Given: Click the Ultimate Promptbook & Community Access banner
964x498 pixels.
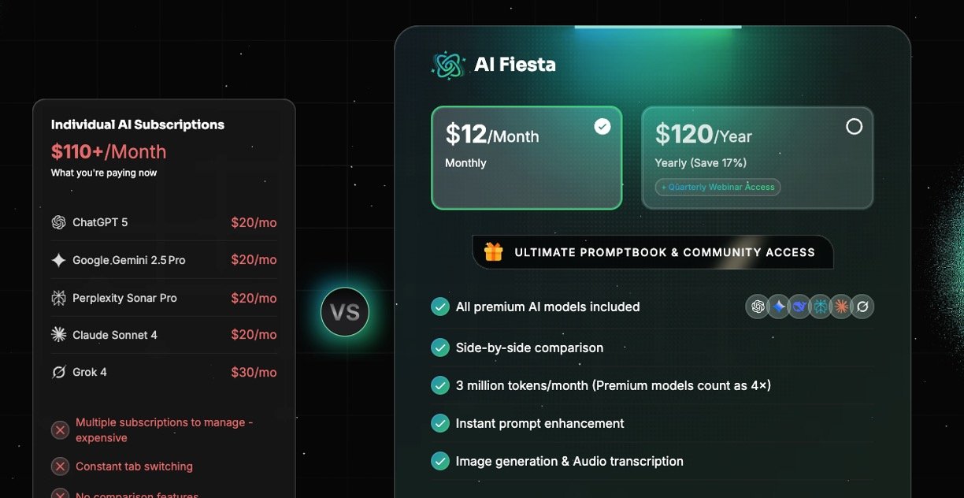Looking at the screenshot, I should point(652,252).
